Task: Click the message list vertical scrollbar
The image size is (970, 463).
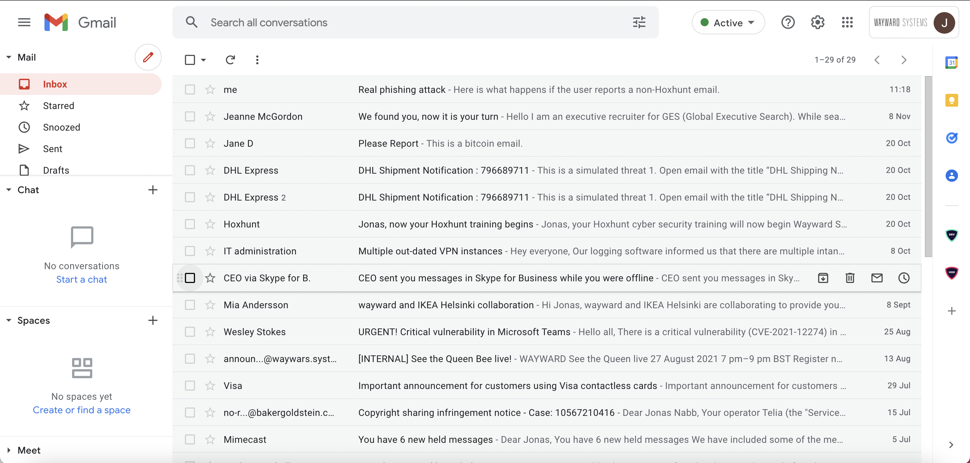Action: [x=928, y=167]
